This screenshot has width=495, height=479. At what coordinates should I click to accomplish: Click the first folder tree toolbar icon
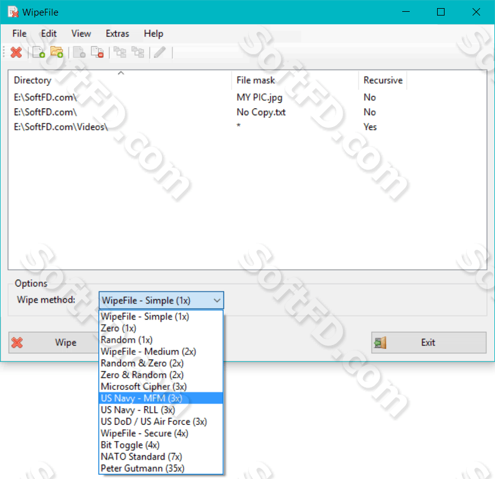[x=120, y=52]
